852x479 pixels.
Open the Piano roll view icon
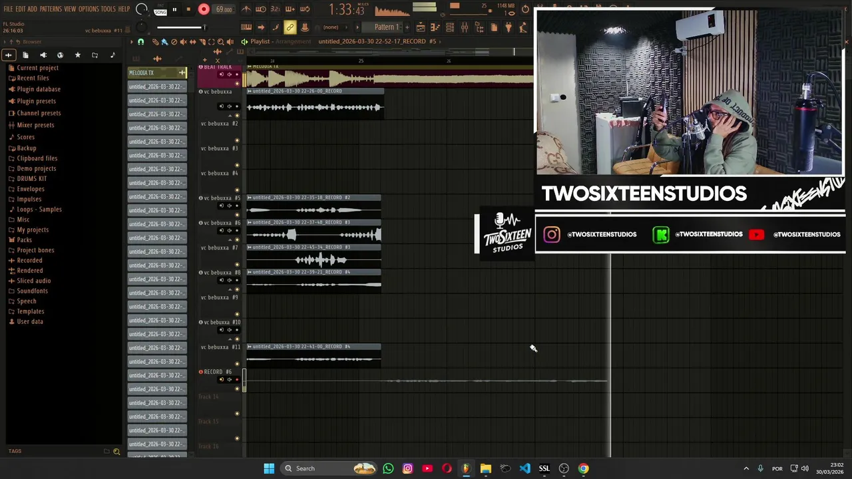[x=435, y=27]
